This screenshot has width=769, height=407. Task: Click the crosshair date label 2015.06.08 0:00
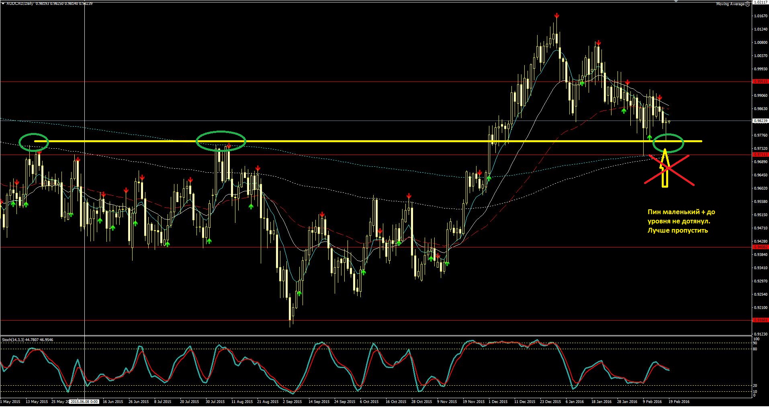[x=84, y=401]
